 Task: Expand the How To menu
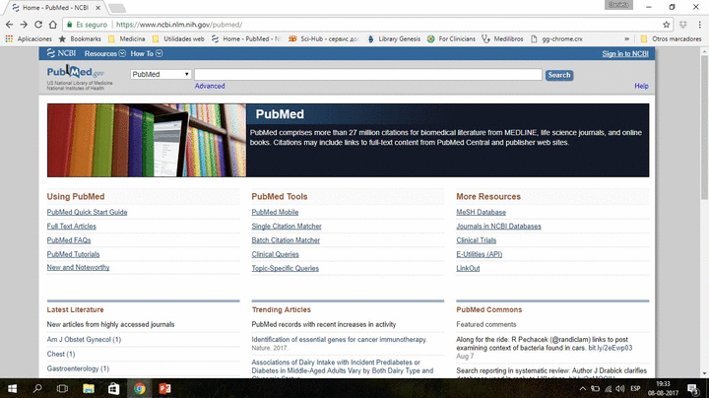pyautogui.click(x=144, y=53)
